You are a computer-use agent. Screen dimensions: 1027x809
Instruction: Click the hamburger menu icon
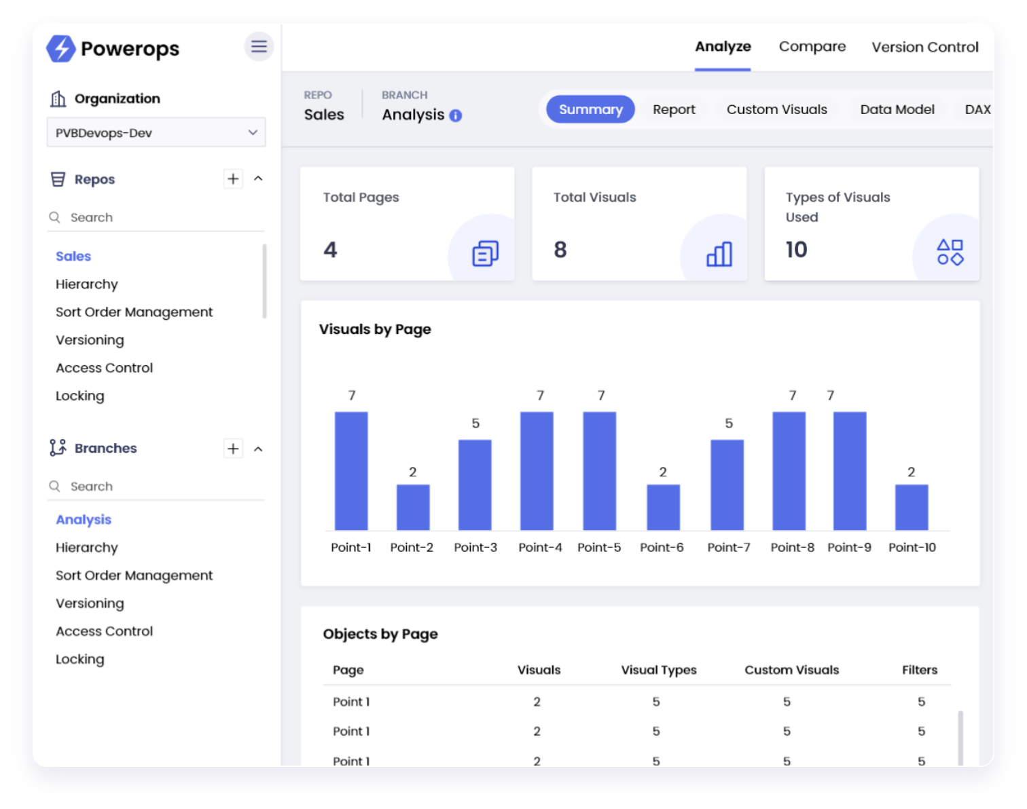point(259,47)
